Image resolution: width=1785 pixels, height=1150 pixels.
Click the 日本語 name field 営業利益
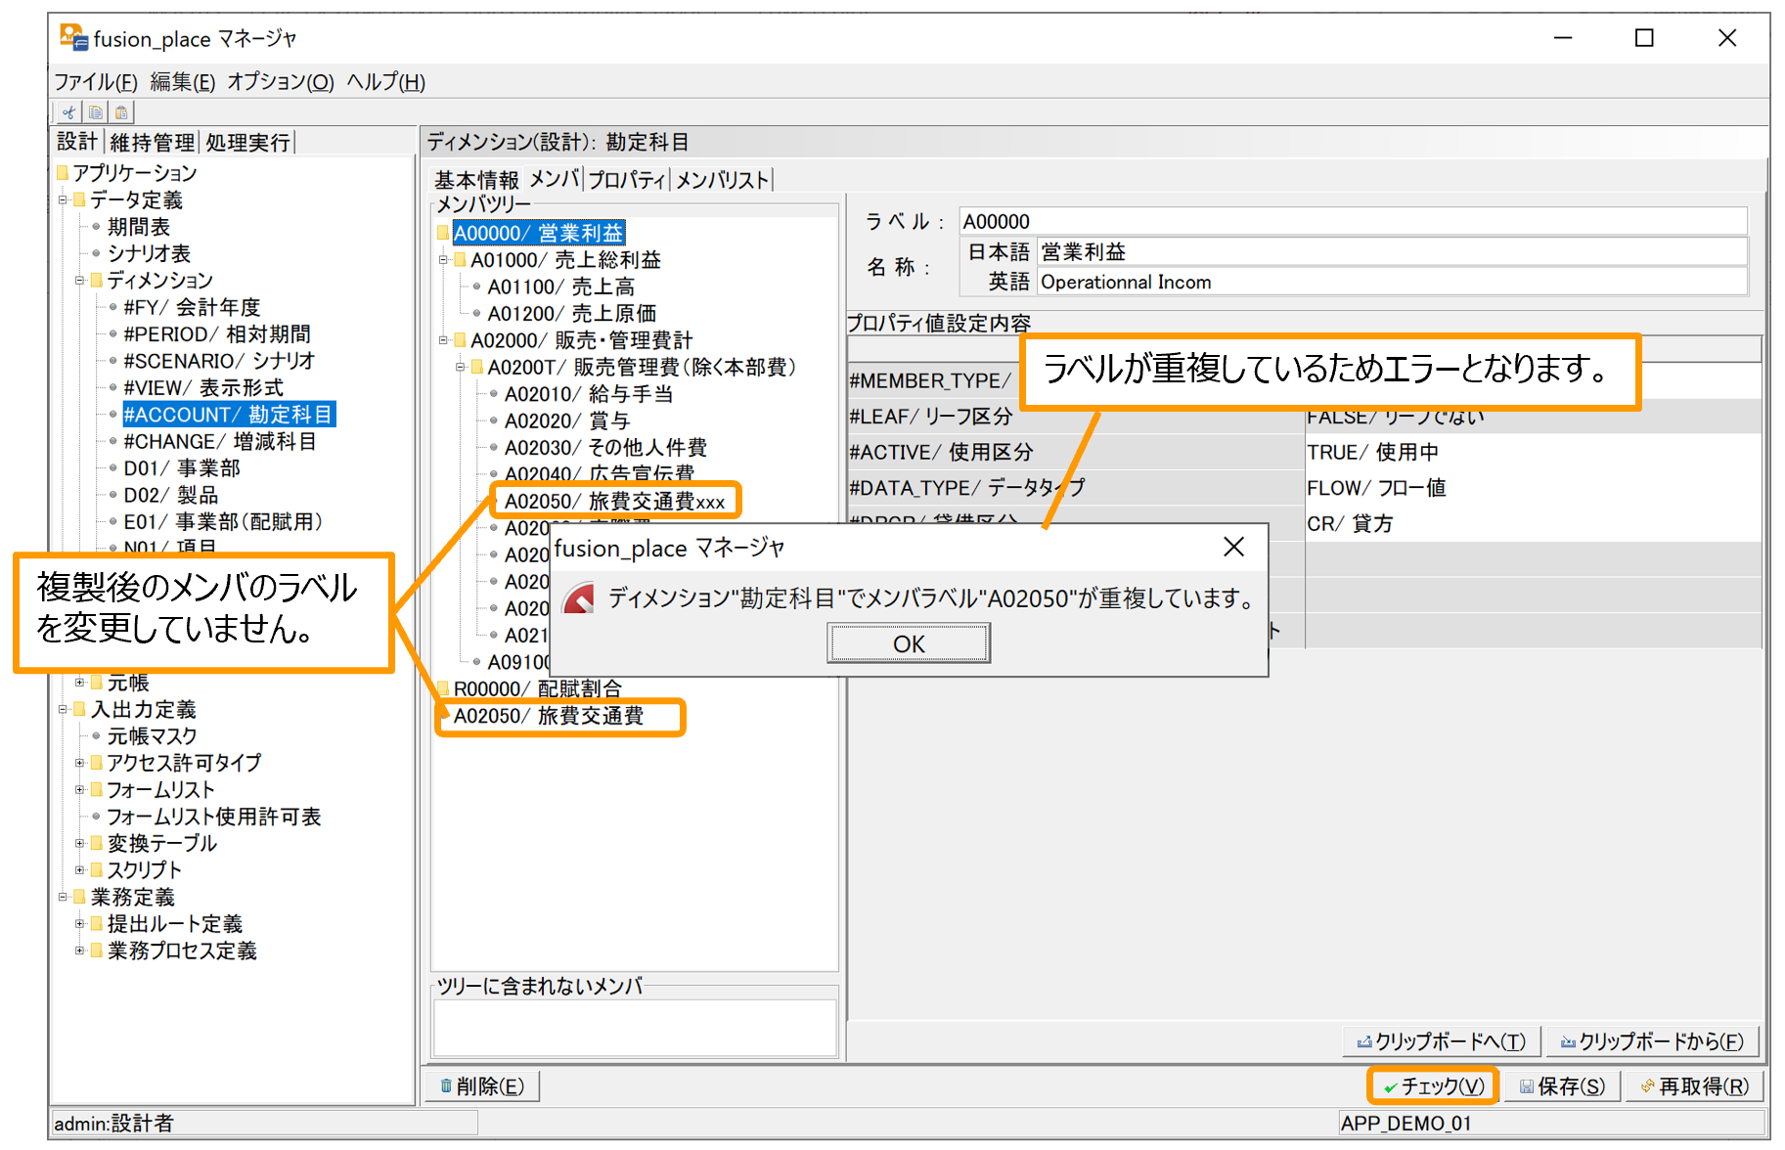click(x=1392, y=251)
